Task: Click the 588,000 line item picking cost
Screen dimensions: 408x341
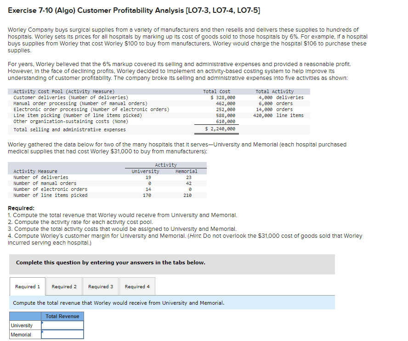Action: coord(225,115)
